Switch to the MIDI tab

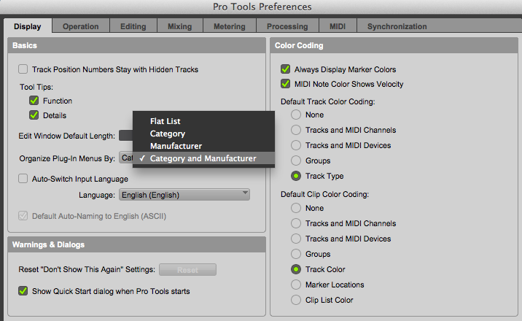[x=338, y=26]
